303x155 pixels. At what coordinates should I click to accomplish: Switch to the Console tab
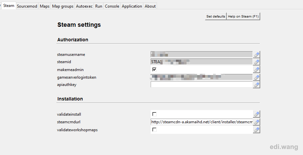click(112, 6)
